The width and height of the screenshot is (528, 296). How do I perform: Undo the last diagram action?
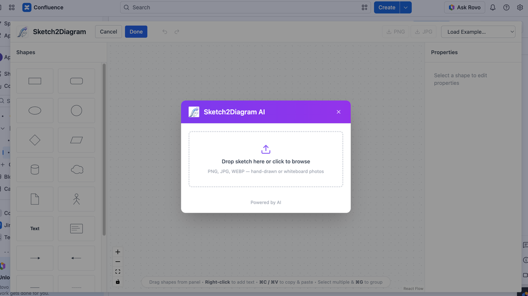pyautogui.click(x=165, y=32)
